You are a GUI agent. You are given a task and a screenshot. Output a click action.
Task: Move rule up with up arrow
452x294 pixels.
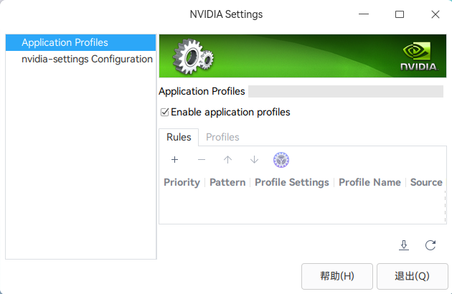click(227, 160)
